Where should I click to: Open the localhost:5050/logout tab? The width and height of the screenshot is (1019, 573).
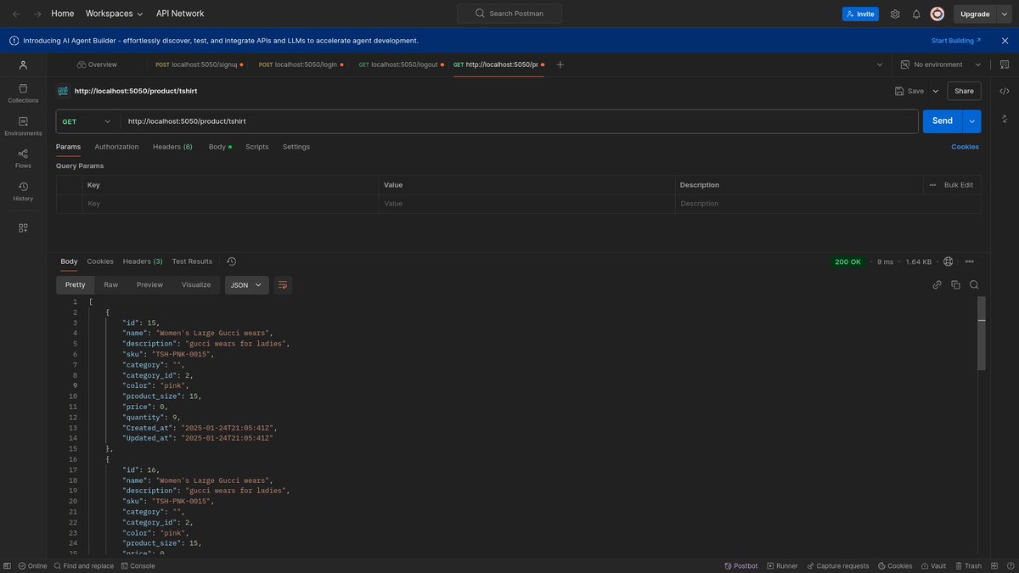pos(400,65)
